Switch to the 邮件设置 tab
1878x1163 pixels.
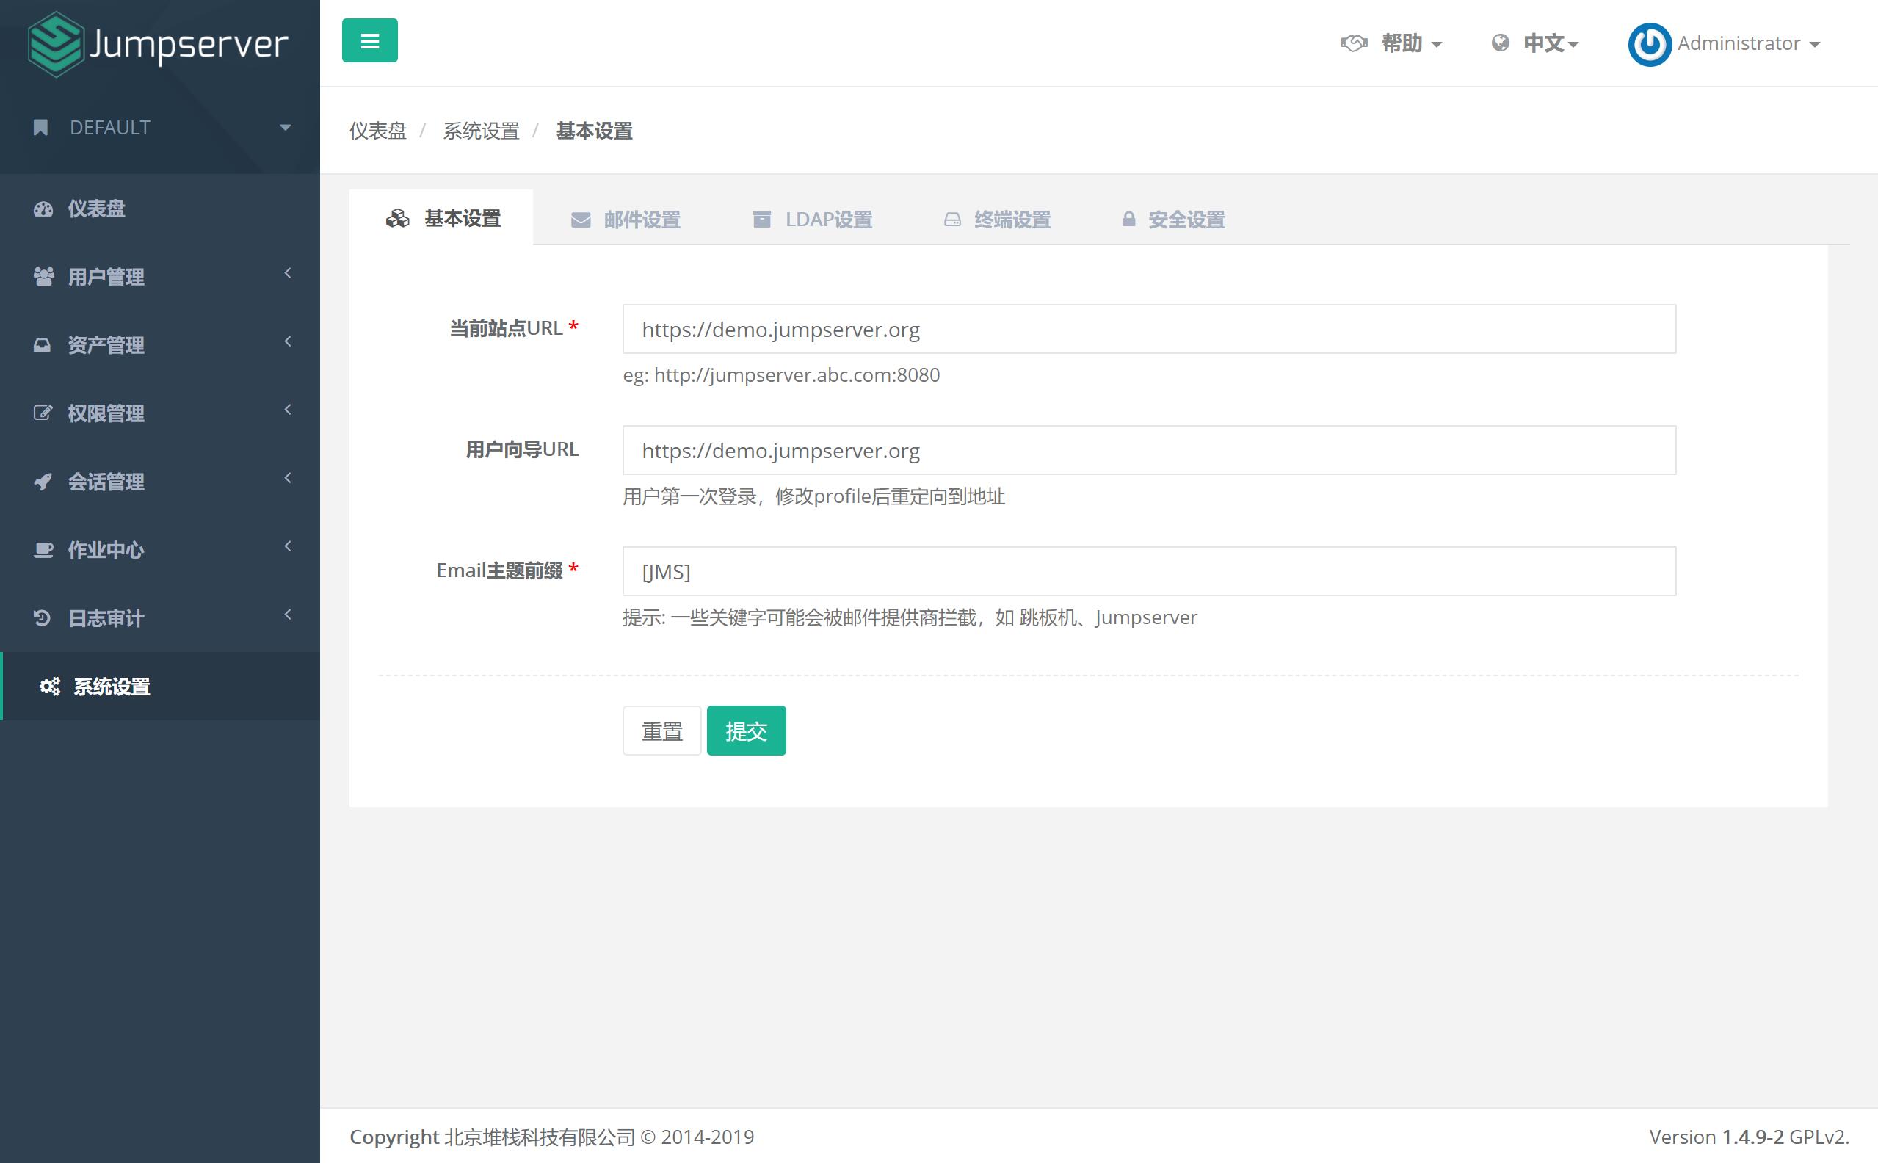click(x=626, y=220)
